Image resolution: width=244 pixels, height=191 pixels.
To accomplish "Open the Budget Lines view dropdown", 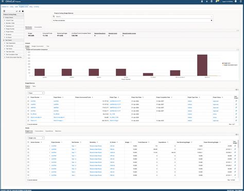I will pyautogui.click(x=36, y=138).
